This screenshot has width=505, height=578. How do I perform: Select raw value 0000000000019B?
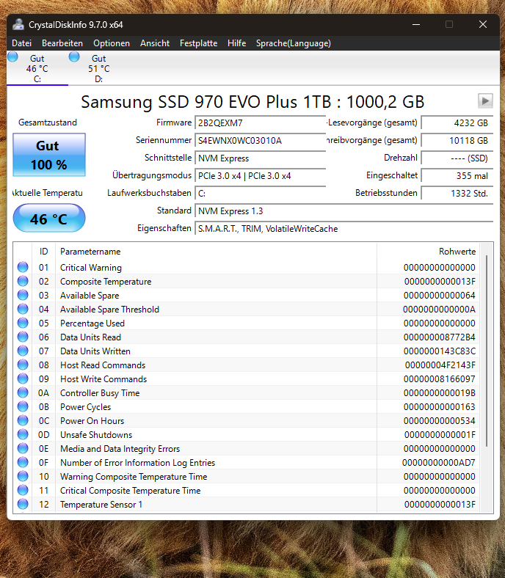click(440, 393)
